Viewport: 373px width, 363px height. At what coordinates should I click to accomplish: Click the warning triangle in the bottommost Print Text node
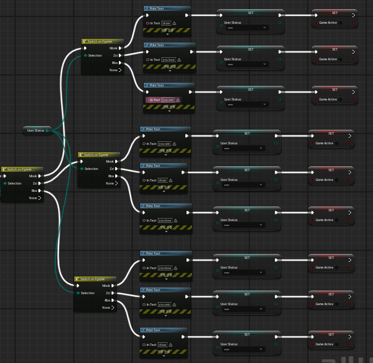point(171,345)
